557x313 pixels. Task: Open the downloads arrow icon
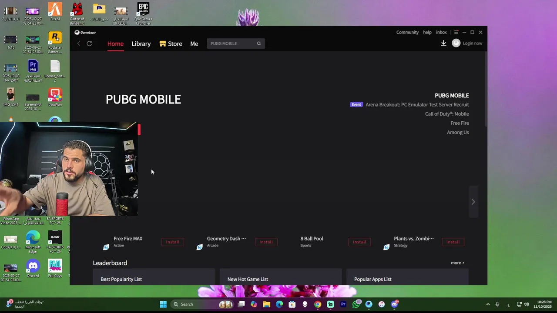click(443, 43)
